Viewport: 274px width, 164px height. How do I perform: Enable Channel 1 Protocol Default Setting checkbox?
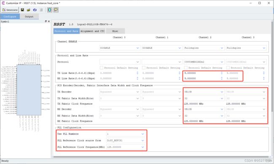click(144, 68)
